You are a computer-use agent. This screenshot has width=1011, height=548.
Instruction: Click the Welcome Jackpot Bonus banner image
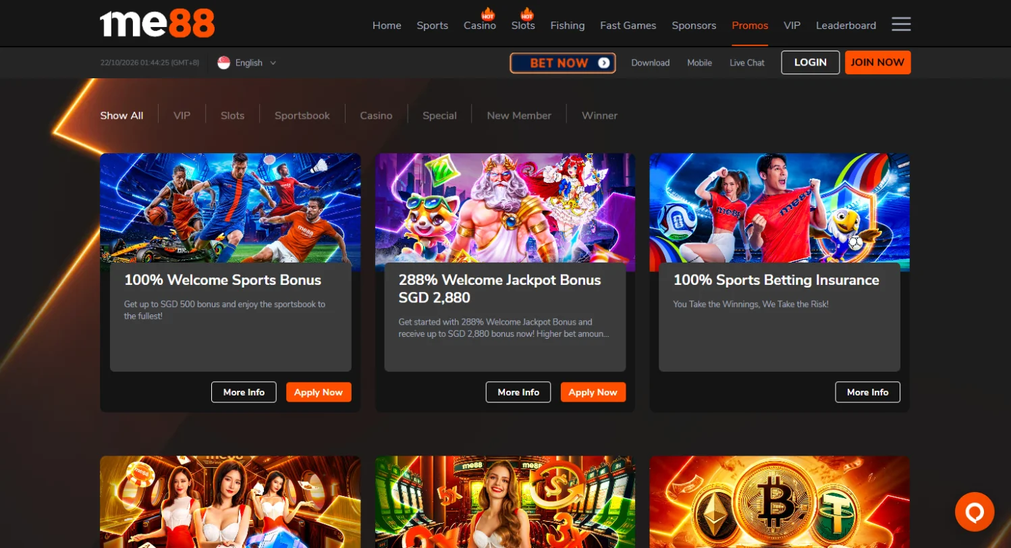[x=505, y=208]
